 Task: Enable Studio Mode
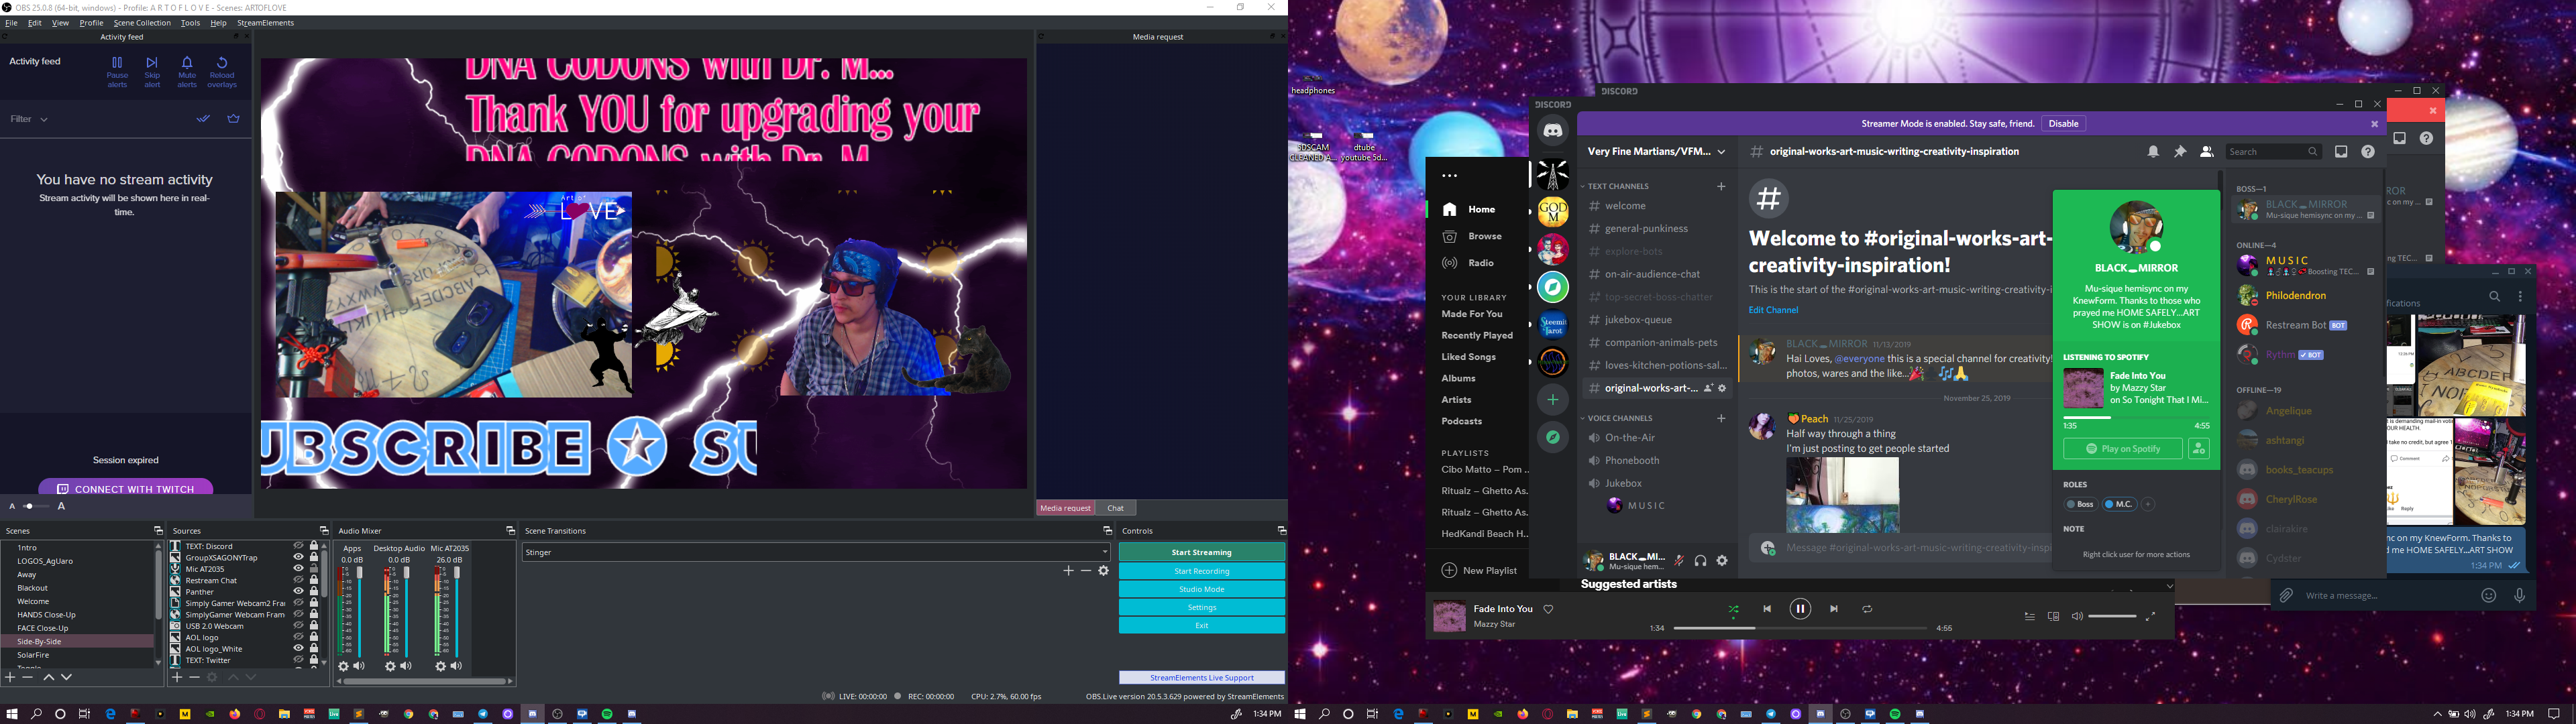coord(1202,589)
